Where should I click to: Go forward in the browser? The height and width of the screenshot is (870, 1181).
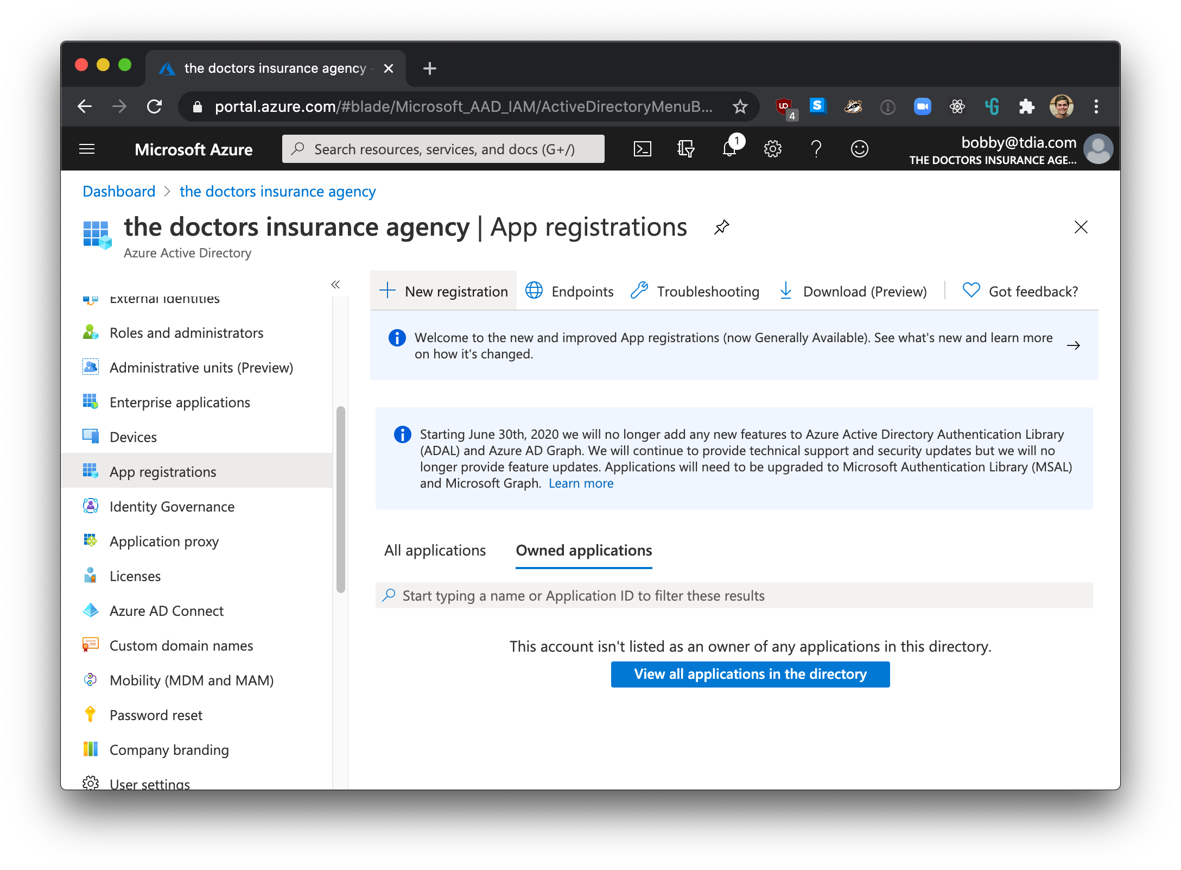(x=119, y=106)
